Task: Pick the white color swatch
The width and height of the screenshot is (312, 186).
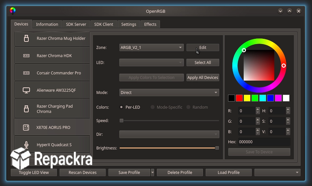Action: click(x=286, y=98)
